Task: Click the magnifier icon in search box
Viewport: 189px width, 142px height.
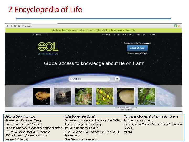Action: 71,79
